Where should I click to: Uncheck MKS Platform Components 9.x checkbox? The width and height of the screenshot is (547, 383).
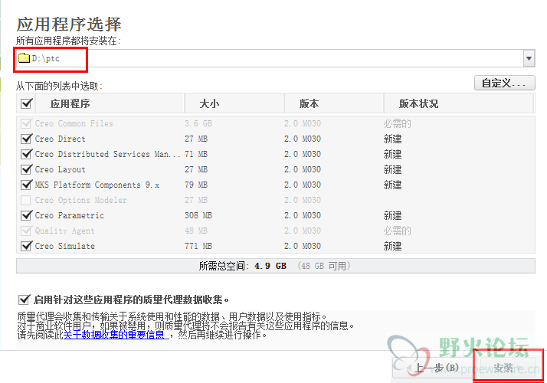point(26,185)
